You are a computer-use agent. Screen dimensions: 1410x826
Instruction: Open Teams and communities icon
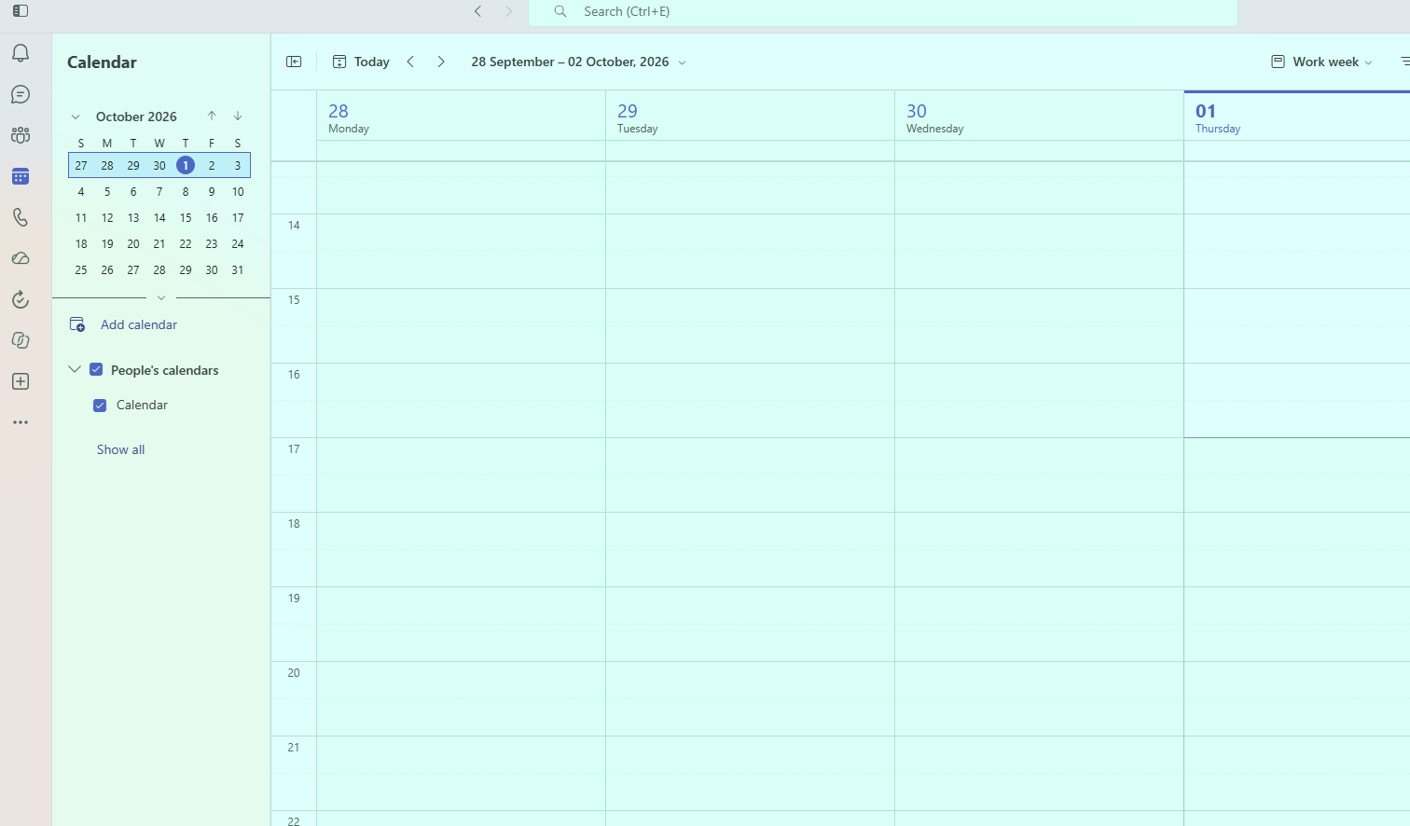coord(21,135)
